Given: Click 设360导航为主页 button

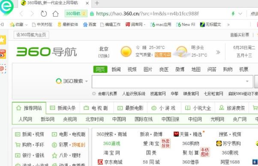Looking at the screenshot, I should 31,35.
